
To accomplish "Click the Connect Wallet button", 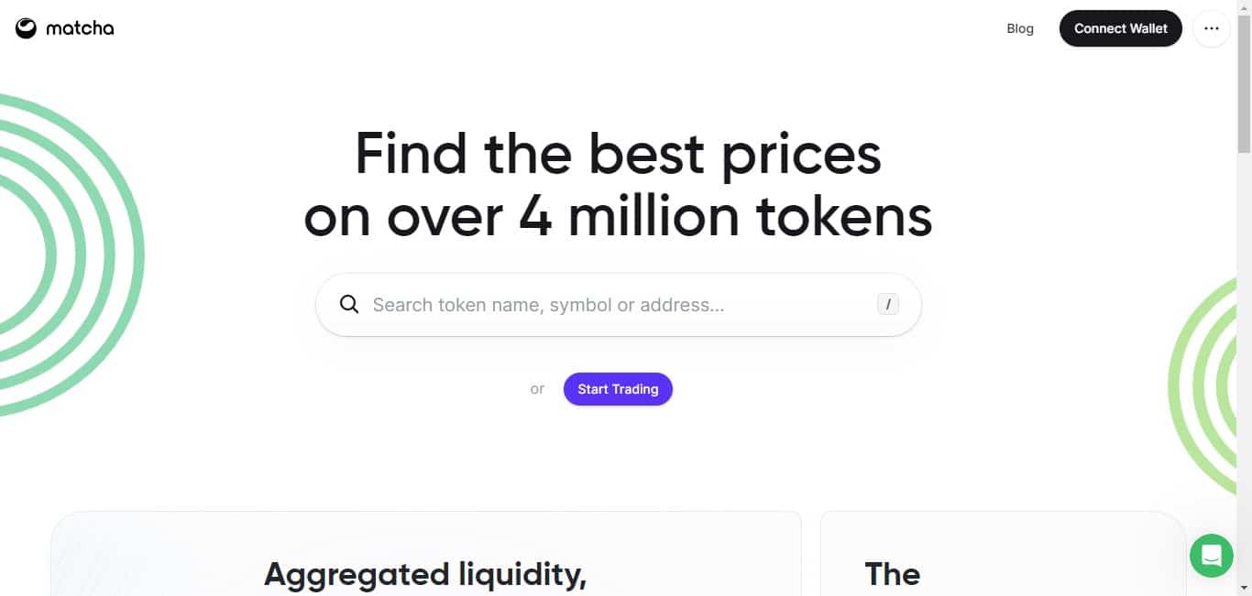I will pyautogui.click(x=1120, y=28).
